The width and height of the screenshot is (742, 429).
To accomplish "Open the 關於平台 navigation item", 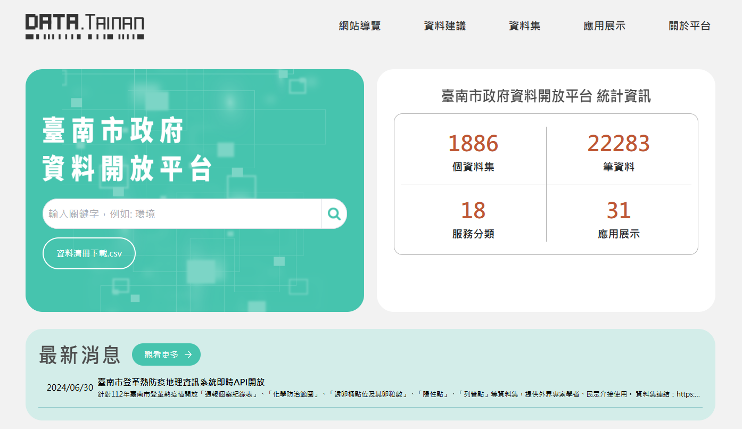I will point(689,26).
